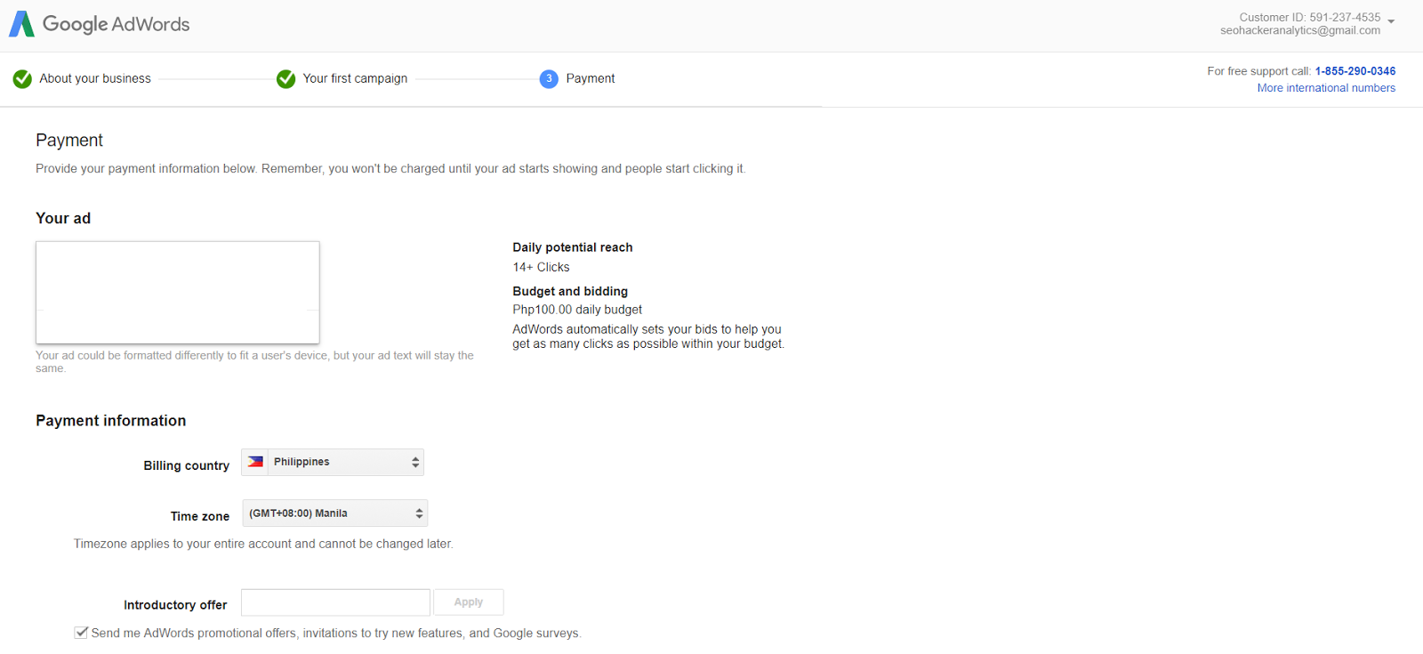Click into the Introductory offer input field
1423x654 pixels.
pyautogui.click(x=335, y=602)
